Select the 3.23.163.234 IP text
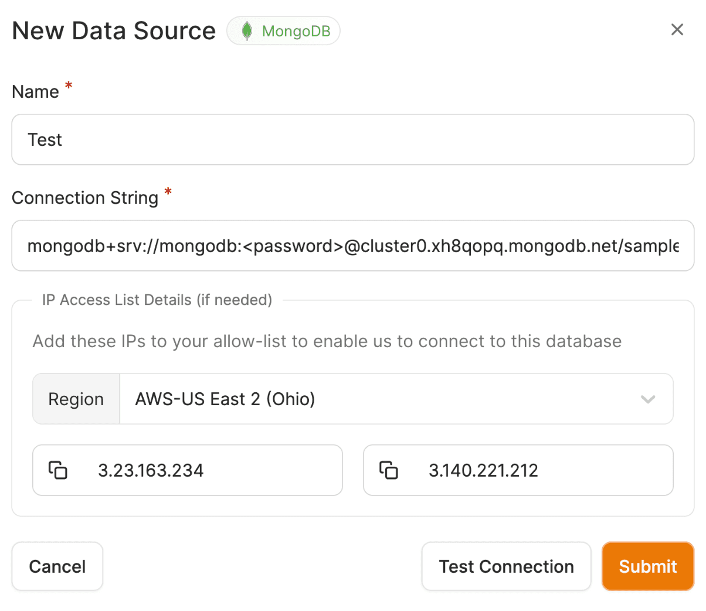 [151, 470]
